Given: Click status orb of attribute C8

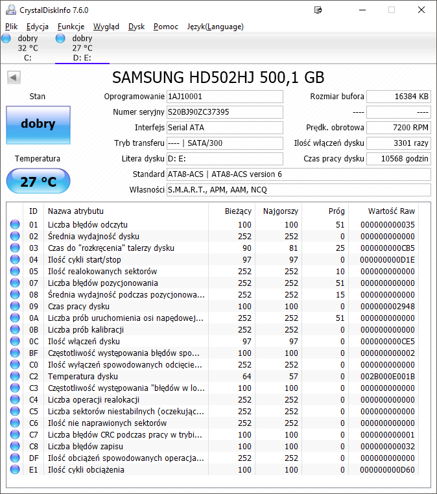Looking at the screenshot, I should tap(15, 446).
